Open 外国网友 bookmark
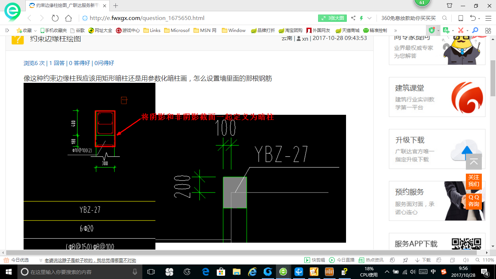This screenshot has height=279, width=496. pos(318,31)
